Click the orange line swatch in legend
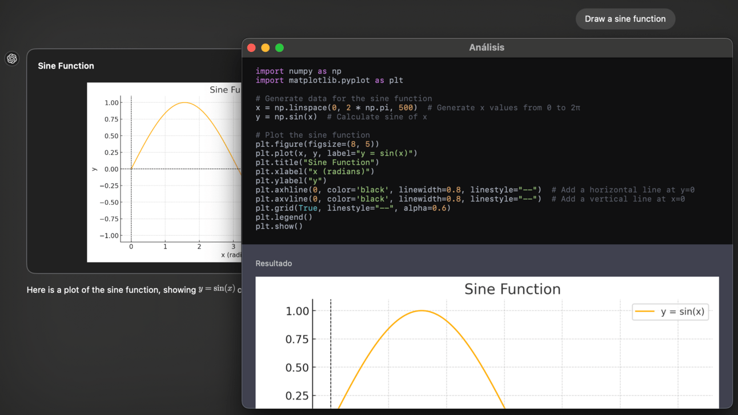The image size is (738, 415). pos(645,312)
